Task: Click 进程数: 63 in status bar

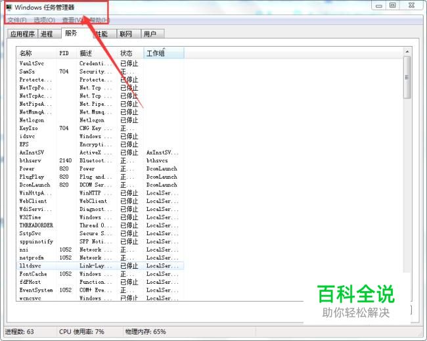Action: pos(20,332)
